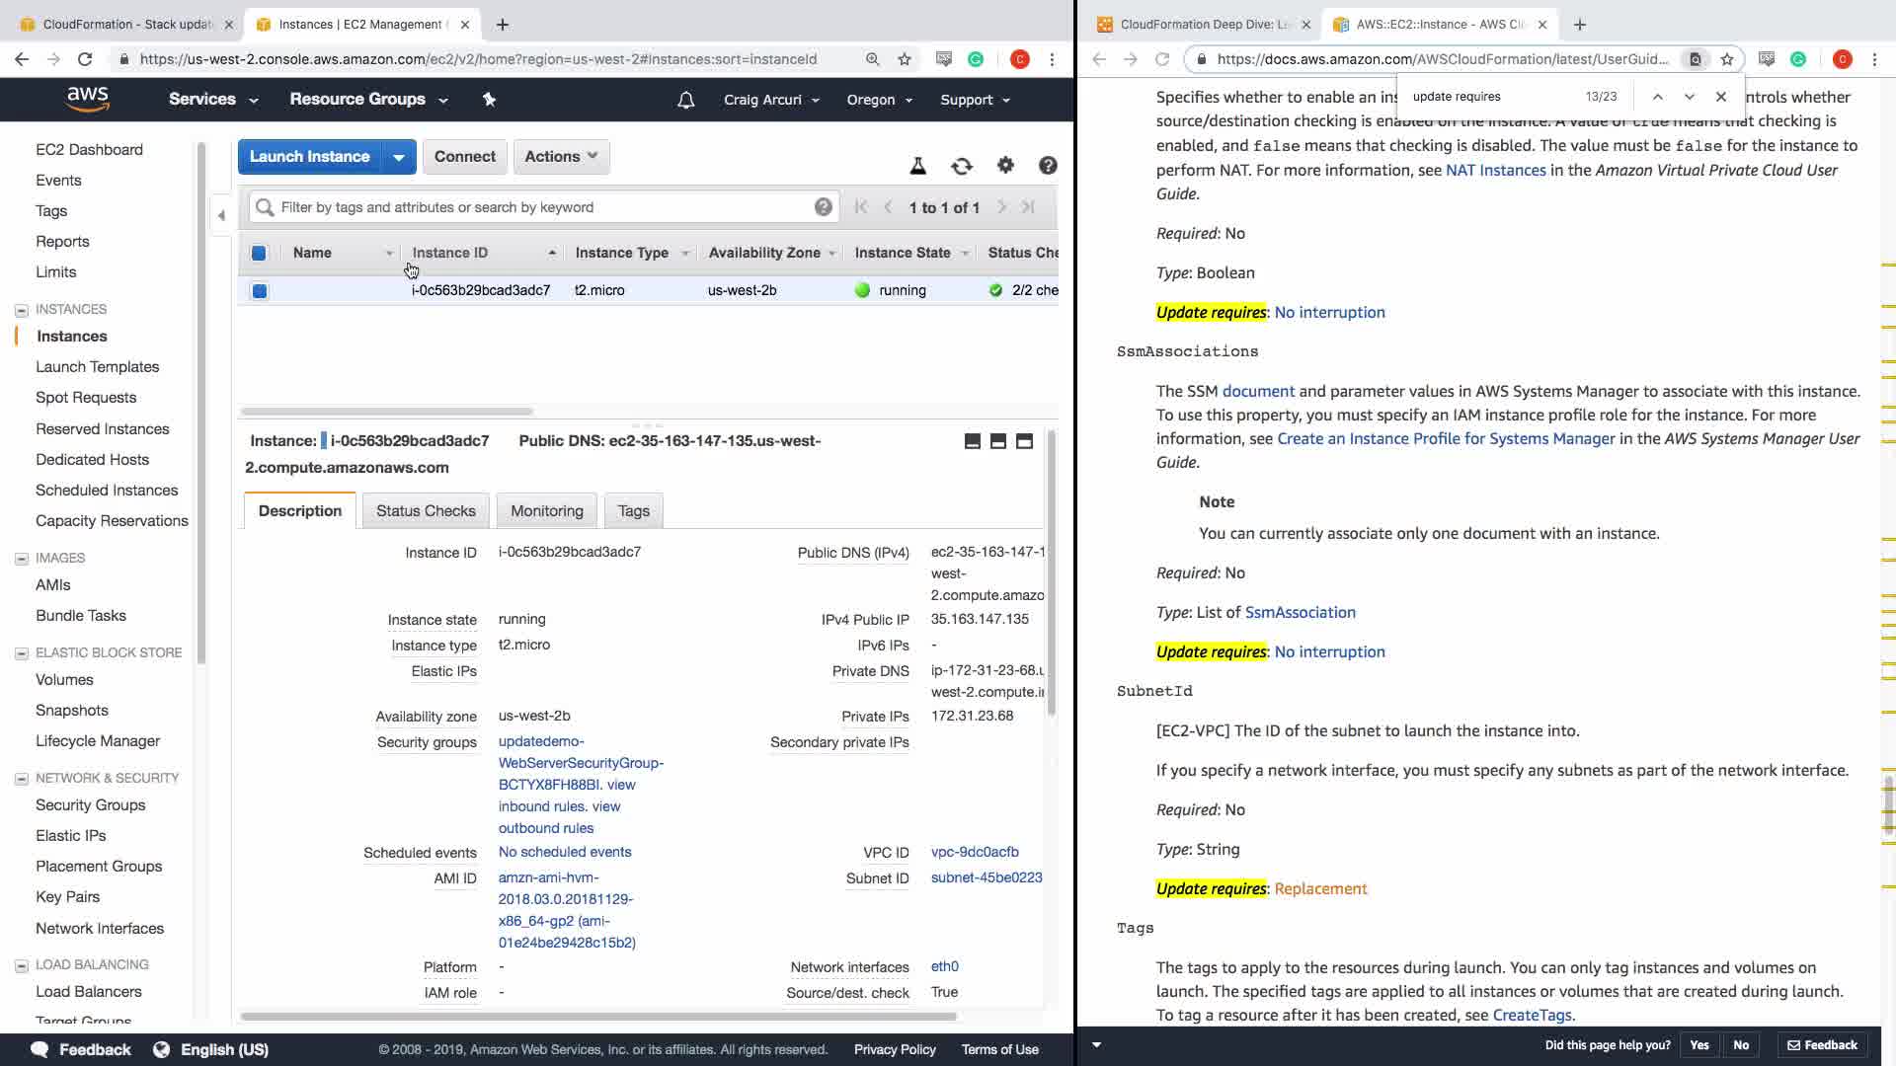Open the NAT Instances documentation link

tap(1495, 170)
